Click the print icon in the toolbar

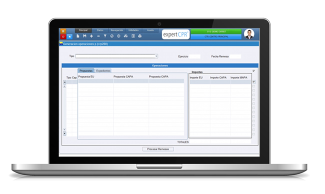pos(140,36)
